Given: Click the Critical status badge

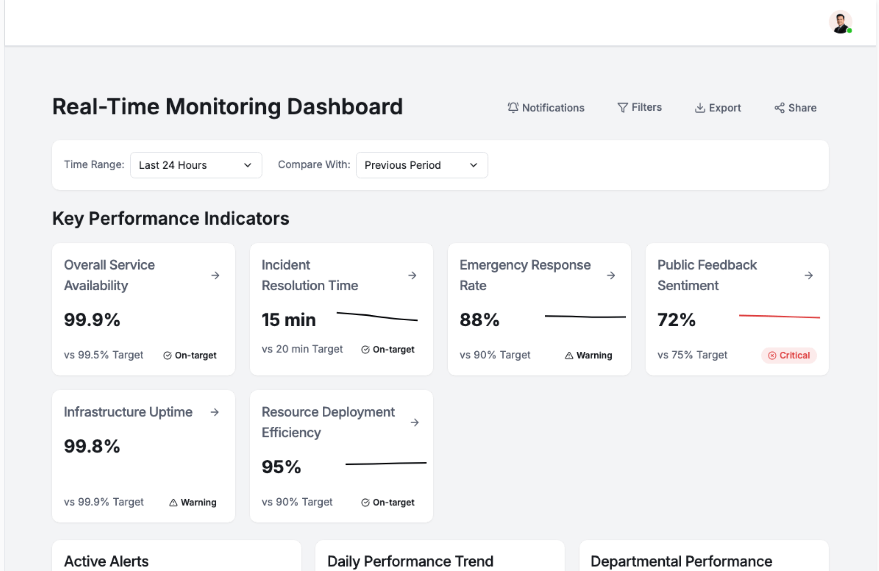Looking at the screenshot, I should 788,356.
